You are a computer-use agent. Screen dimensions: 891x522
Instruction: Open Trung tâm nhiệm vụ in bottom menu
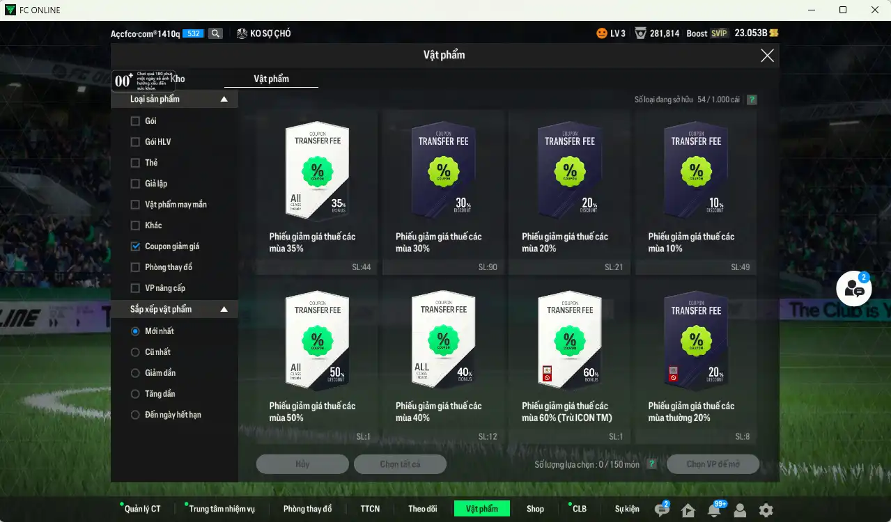(222, 509)
